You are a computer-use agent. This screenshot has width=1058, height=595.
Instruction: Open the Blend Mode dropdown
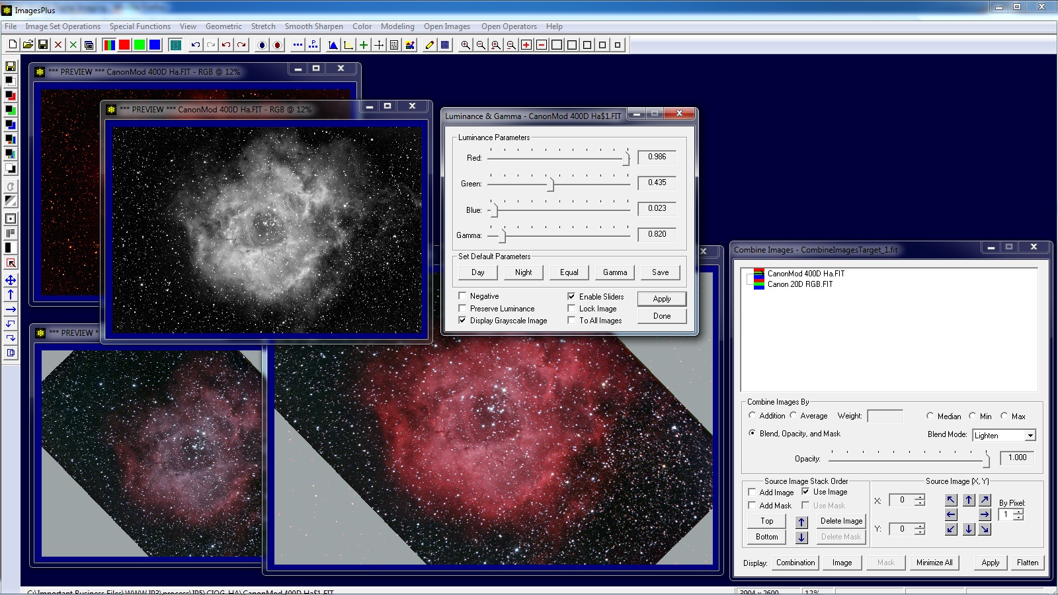tap(1030, 435)
